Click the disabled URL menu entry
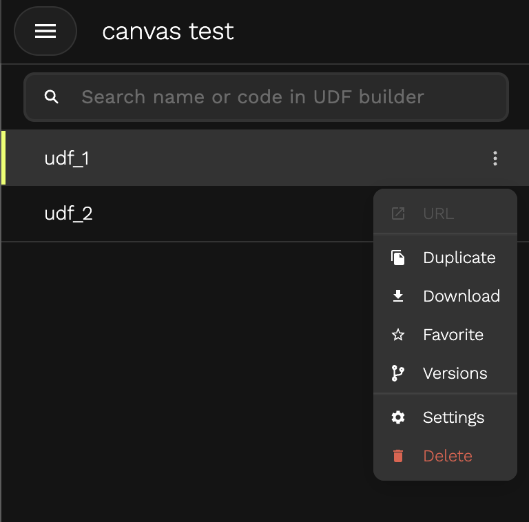 pos(445,213)
